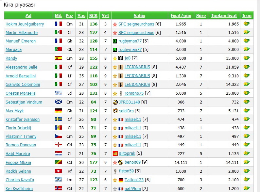Click the money icon in Randy's row
Screen dimensions: 260x192
[x=247, y=58]
